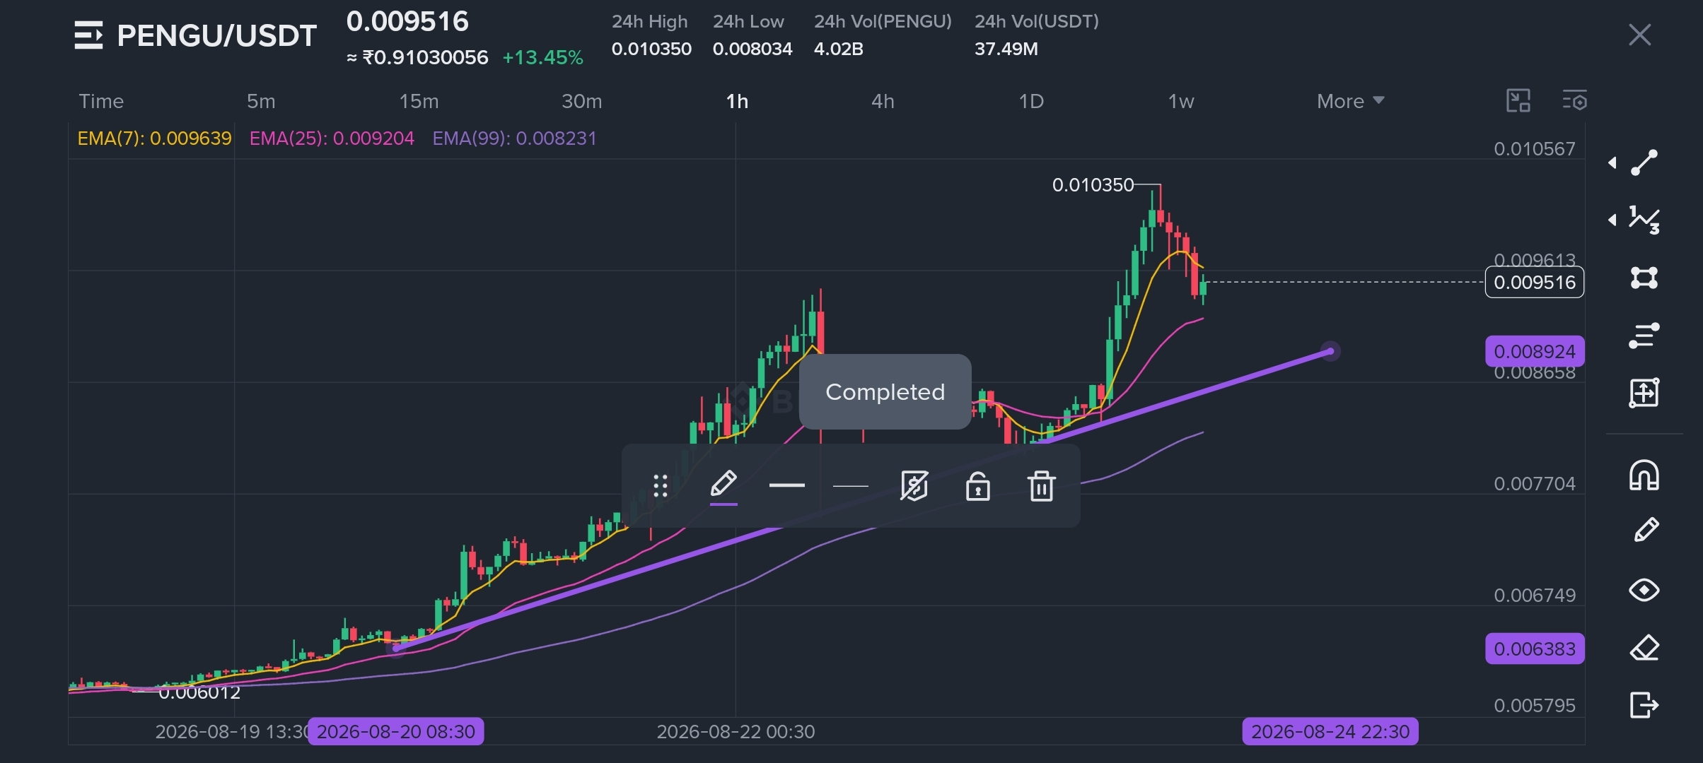The image size is (1703, 763).
Task: Select the measure range tool
Action: (x=1644, y=393)
